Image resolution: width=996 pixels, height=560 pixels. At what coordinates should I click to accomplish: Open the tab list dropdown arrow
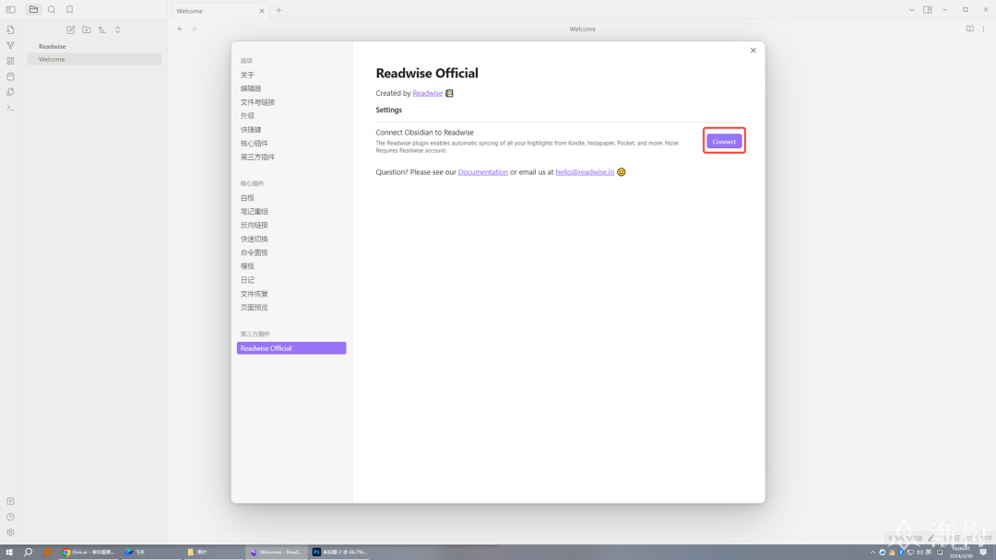point(911,10)
